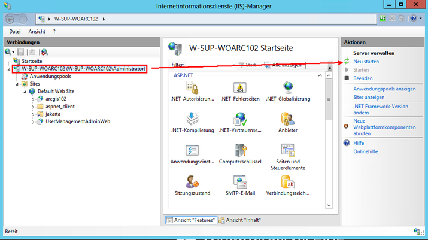The width and height of the screenshot is (428, 240).
Task: Expand the aspnet_client tree node
Action: pos(33,107)
